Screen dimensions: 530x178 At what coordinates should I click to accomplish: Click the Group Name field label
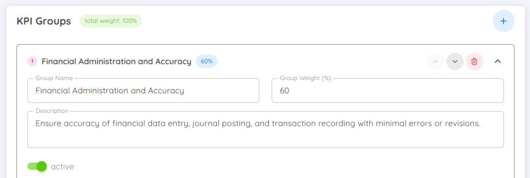click(54, 78)
